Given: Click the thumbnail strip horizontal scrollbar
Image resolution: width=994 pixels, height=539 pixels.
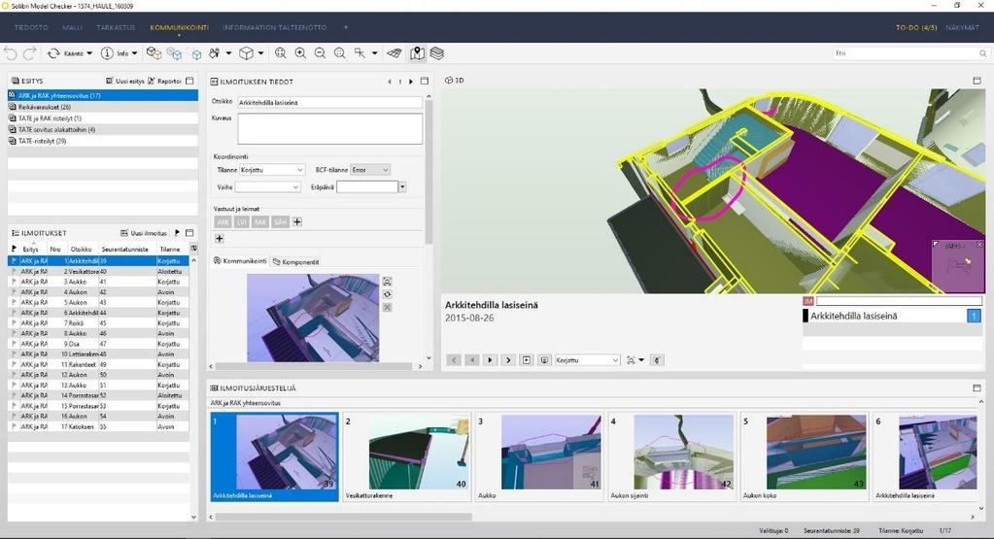Looking at the screenshot, I should (344, 517).
